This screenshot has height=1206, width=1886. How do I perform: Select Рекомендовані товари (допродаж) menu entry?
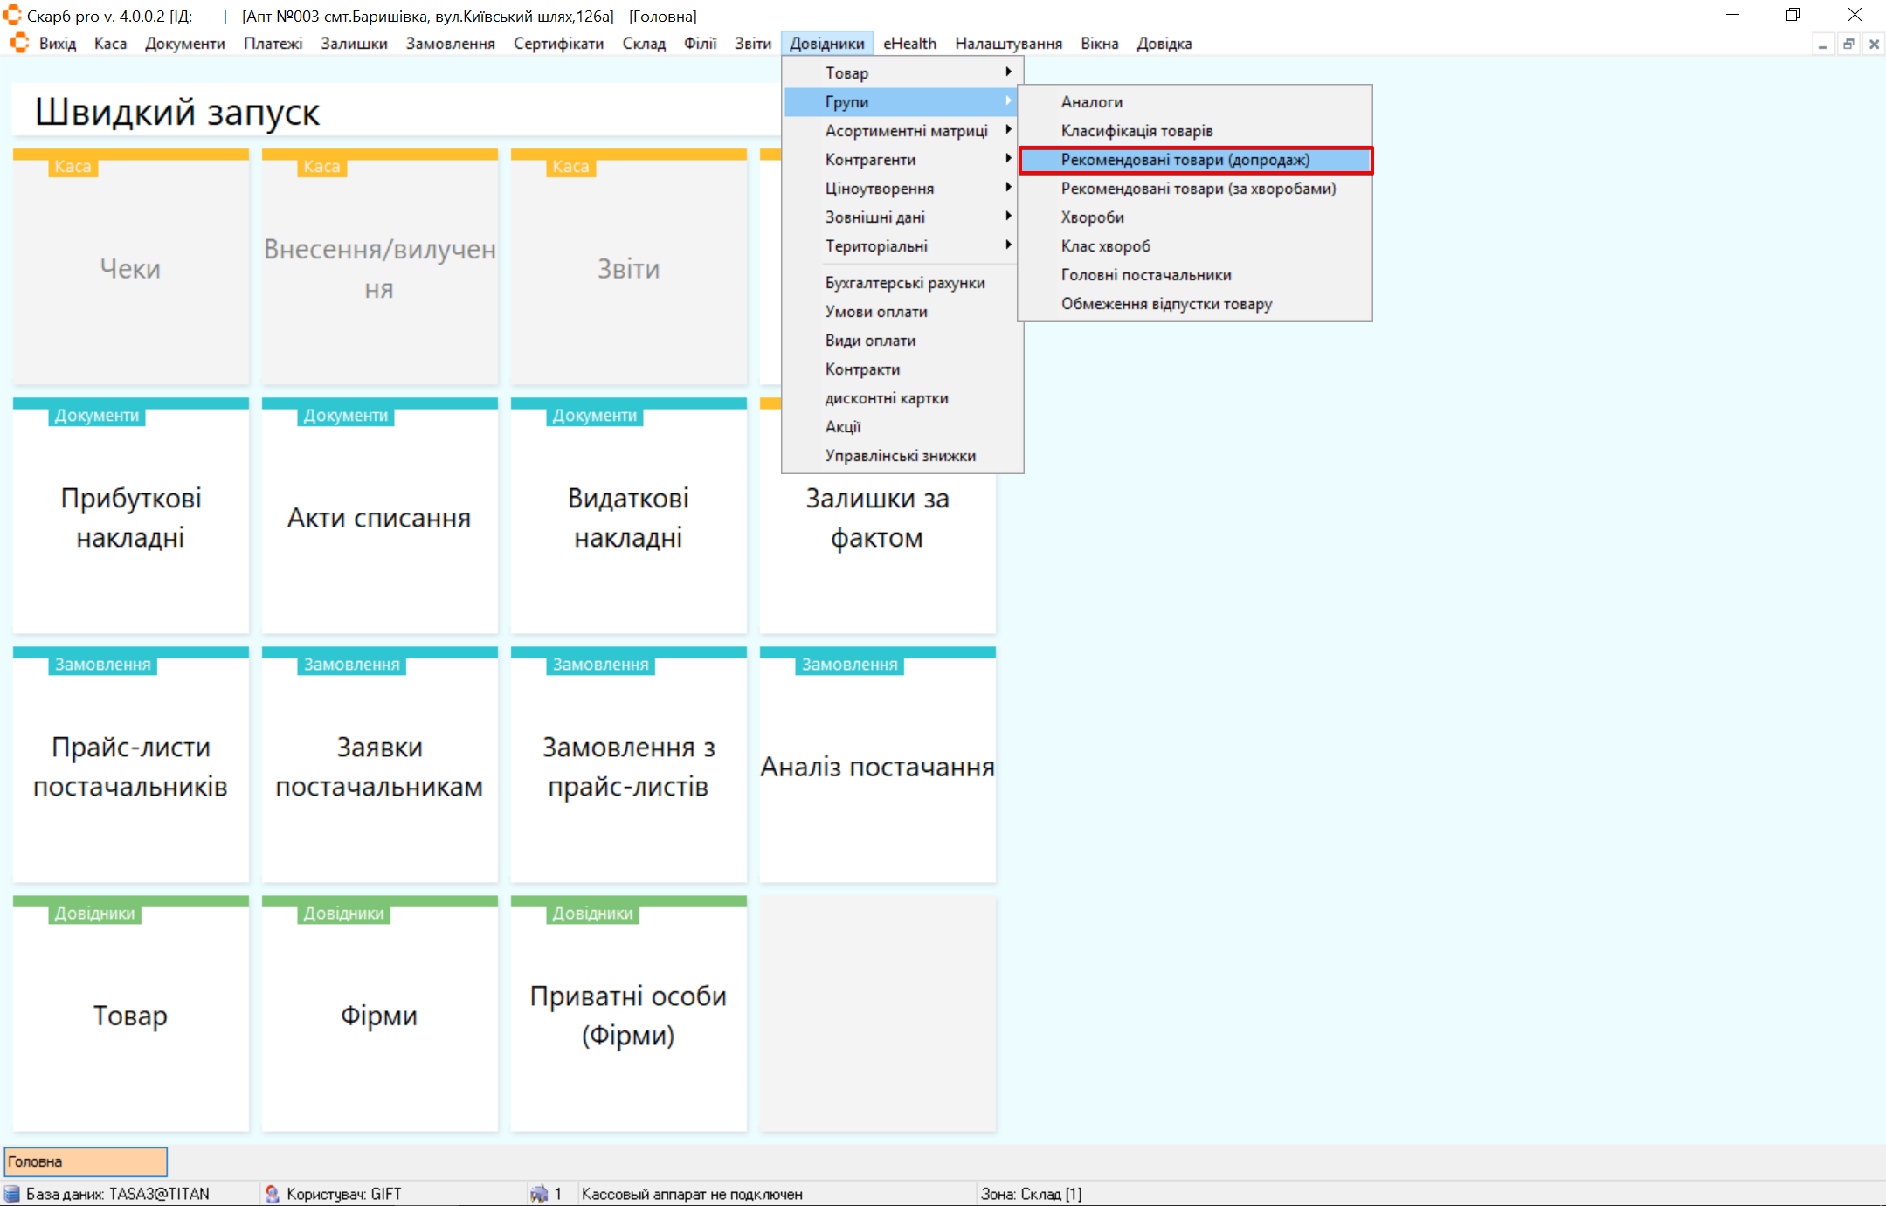1185,160
